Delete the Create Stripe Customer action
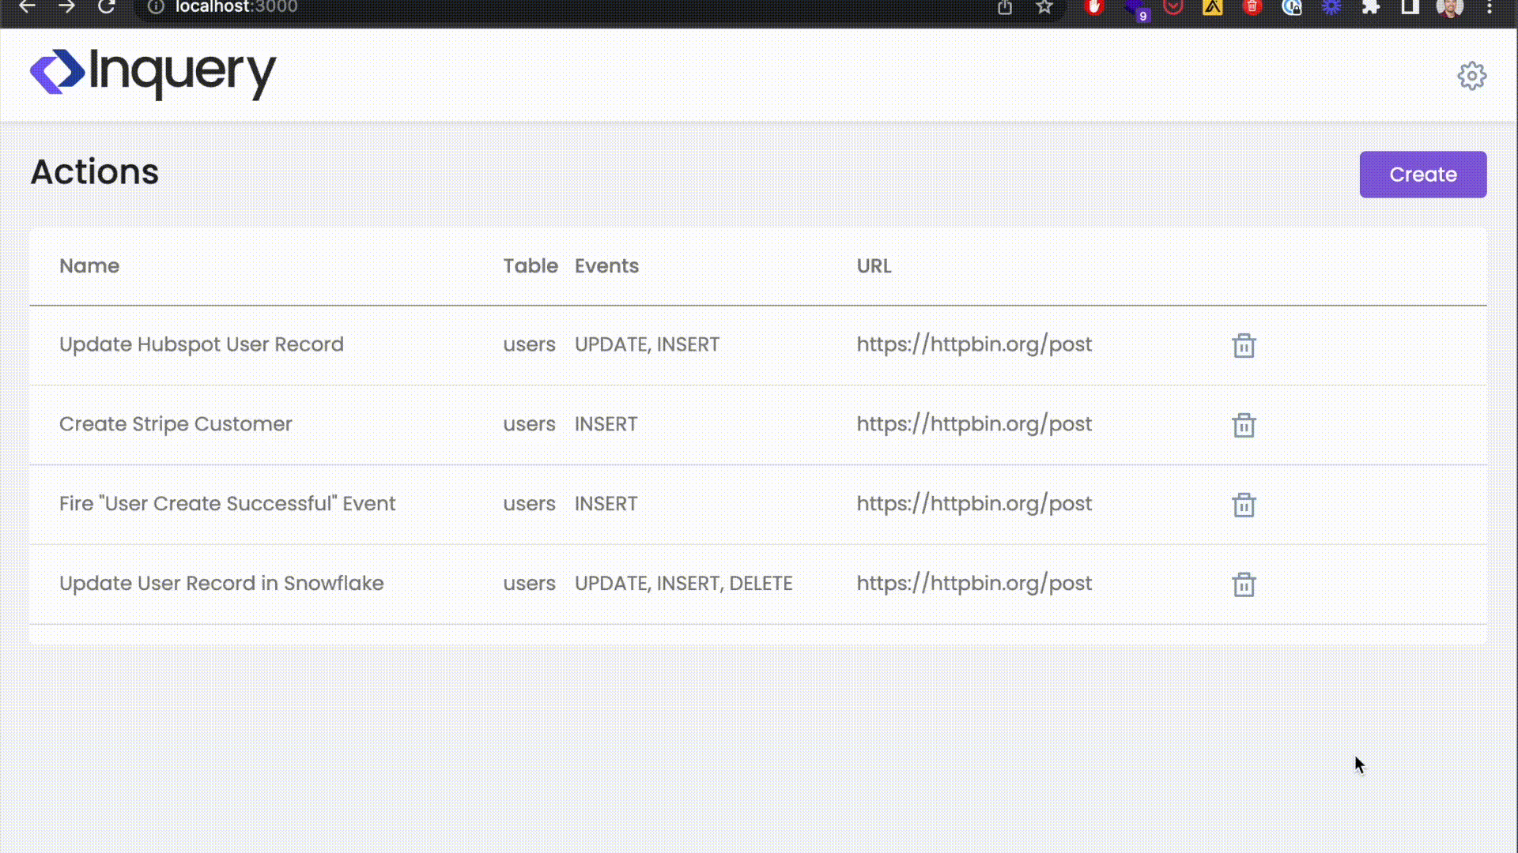Screen dimensions: 1518x853 tap(1244, 425)
